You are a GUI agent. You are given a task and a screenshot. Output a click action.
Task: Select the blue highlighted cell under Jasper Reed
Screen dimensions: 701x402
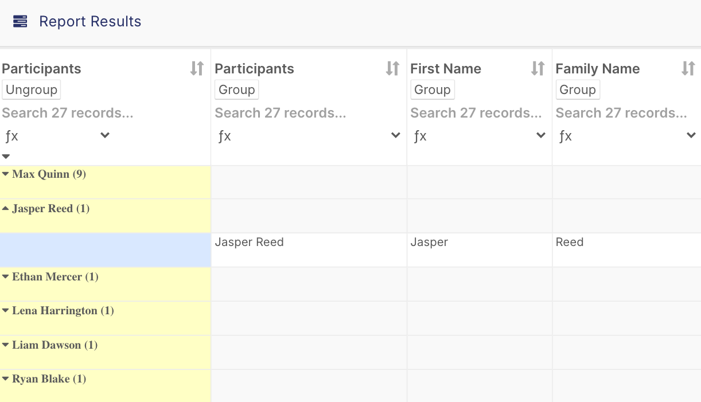[106, 250]
